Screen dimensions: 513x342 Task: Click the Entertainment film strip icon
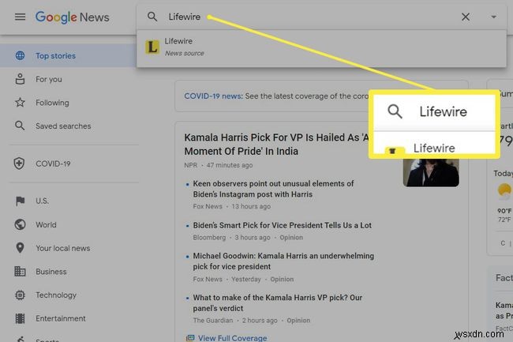pyautogui.click(x=20, y=318)
